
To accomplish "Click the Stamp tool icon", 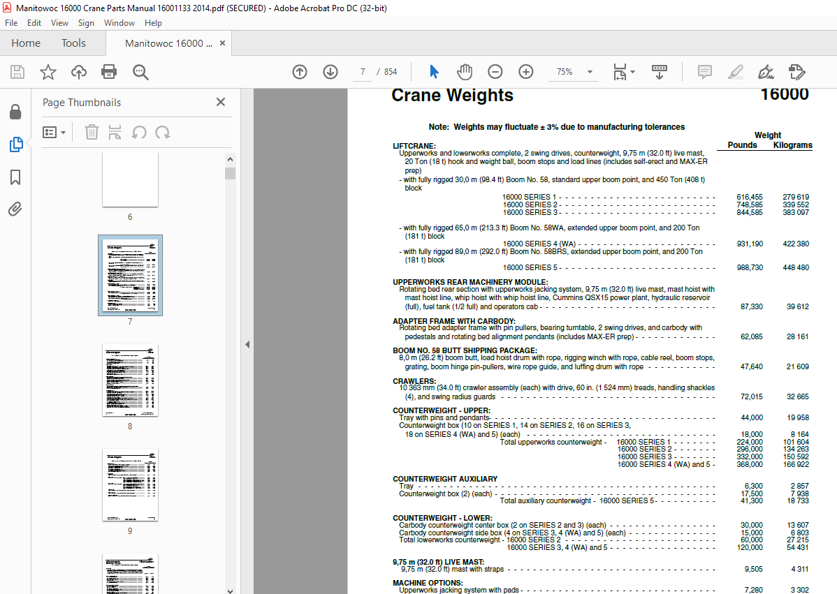I will tap(796, 72).
